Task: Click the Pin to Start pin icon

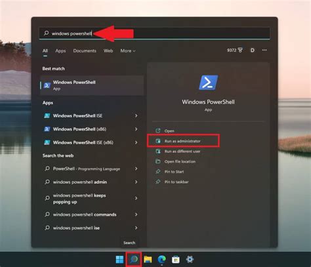Action: (158, 171)
